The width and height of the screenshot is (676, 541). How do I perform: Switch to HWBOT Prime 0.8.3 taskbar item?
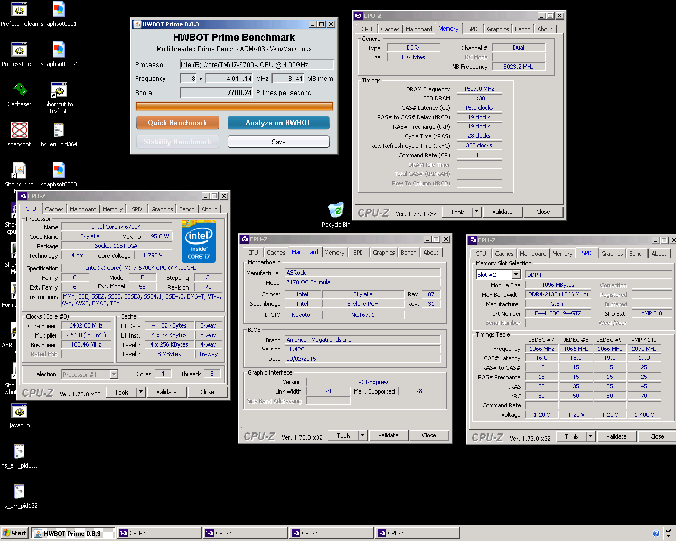pyautogui.click(x=73, y=533)
